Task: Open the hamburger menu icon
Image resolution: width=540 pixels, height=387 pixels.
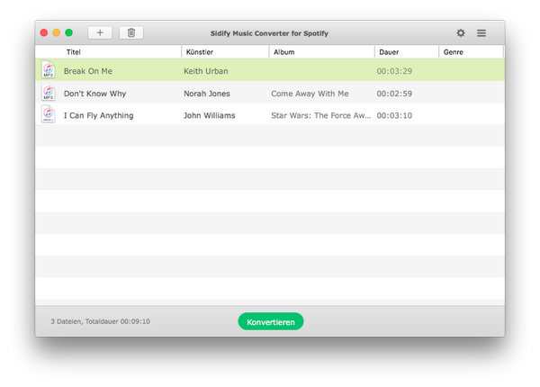Action: pyautogui.click(x=481, y=33)
